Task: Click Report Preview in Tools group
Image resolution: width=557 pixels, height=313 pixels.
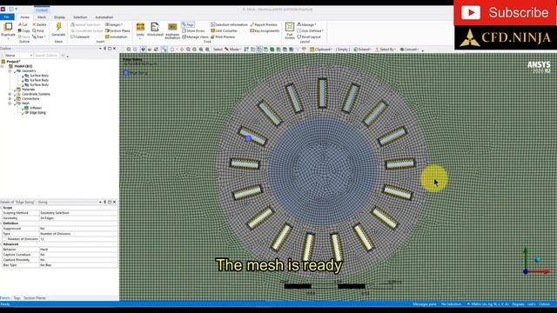Action: point(264,24)
